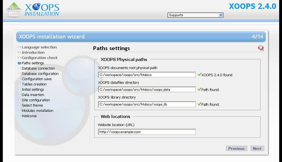Click Tables creation step

pyautogui.click(x=34, y=84)
